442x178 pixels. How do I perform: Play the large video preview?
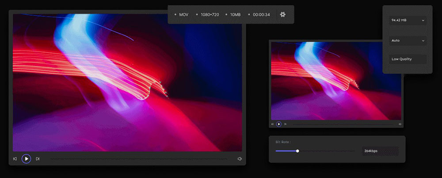point(27,159)
